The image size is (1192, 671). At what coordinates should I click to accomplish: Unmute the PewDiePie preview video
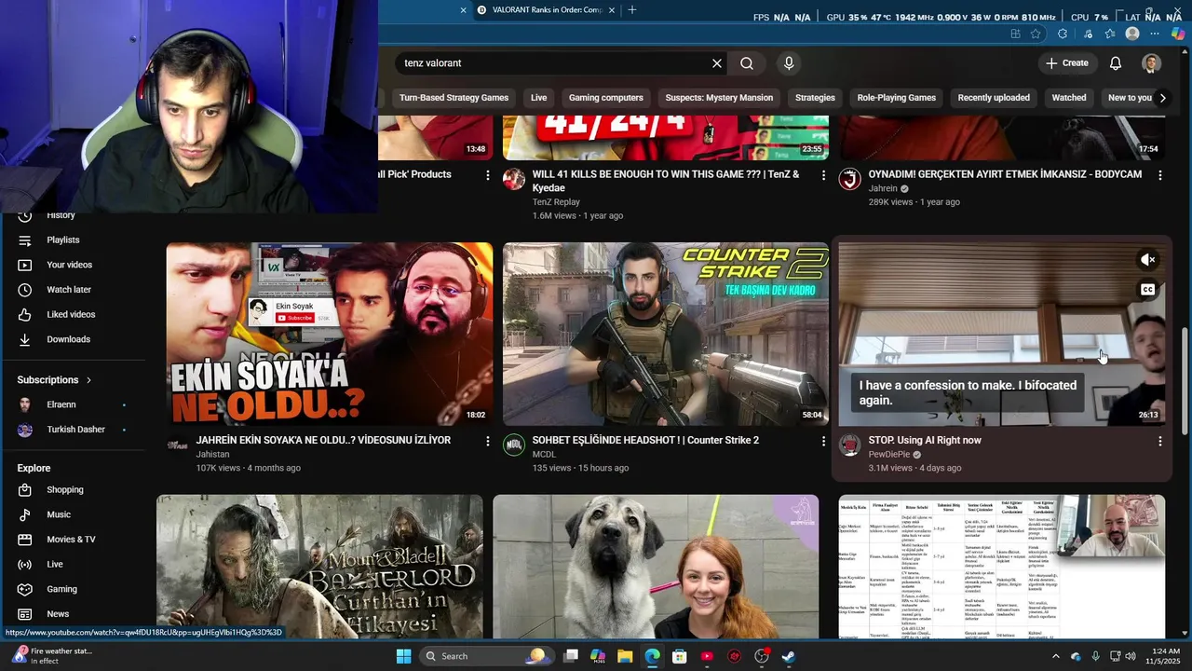(1148, 260)
